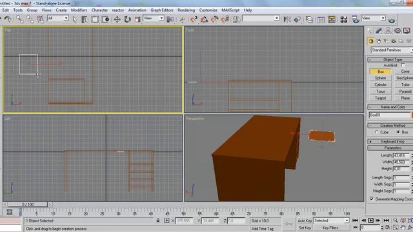Select the Cube creation method radio
This screenshot has width=413, height=232.
click(377, 132)
